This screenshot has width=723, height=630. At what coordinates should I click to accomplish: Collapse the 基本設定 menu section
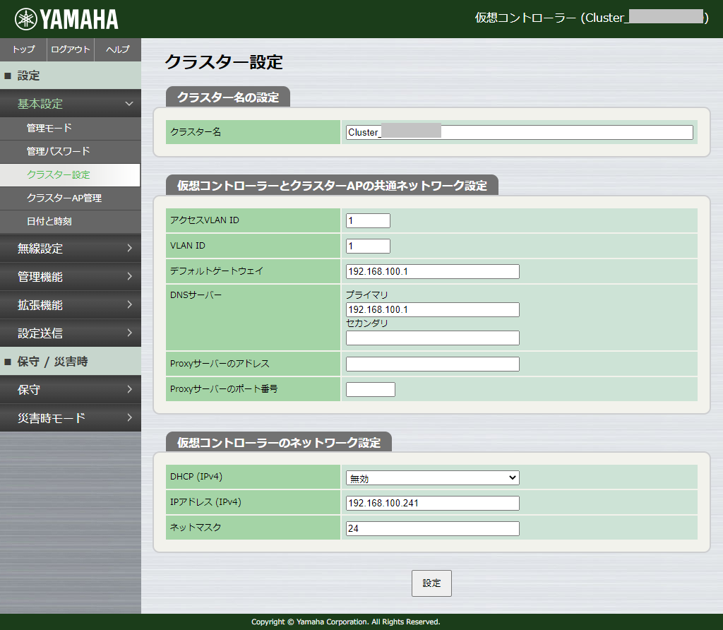[x=71, y=103]
